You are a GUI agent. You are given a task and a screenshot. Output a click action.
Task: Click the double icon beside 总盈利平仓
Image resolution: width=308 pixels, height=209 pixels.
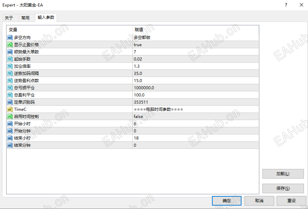pos(10,95)
